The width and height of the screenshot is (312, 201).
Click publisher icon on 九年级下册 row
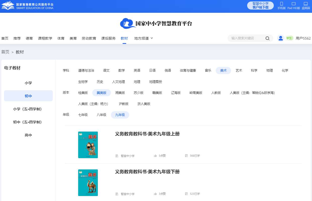117,194
